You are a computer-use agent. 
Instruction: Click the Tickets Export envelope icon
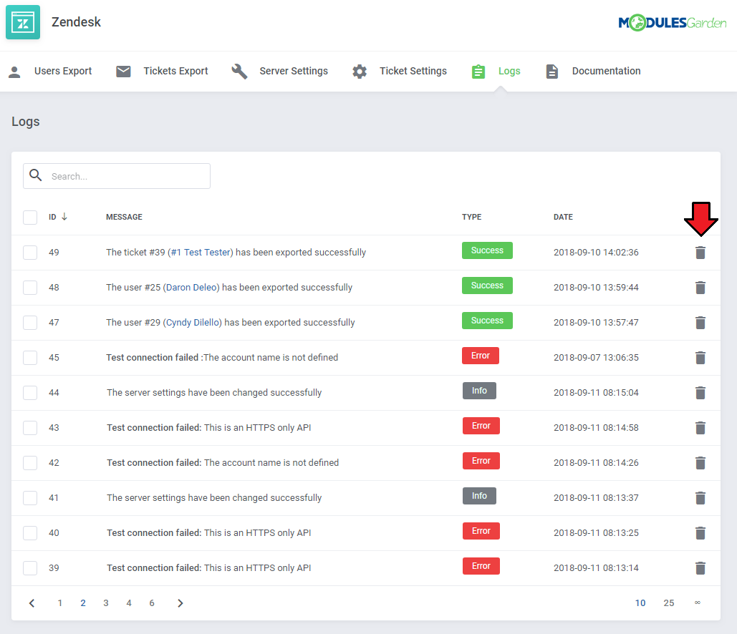pyautogui.click(x=123, y=72)
